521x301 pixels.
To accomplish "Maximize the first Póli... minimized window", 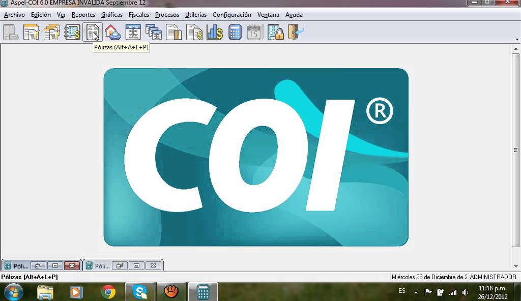I will pos(55,265).
